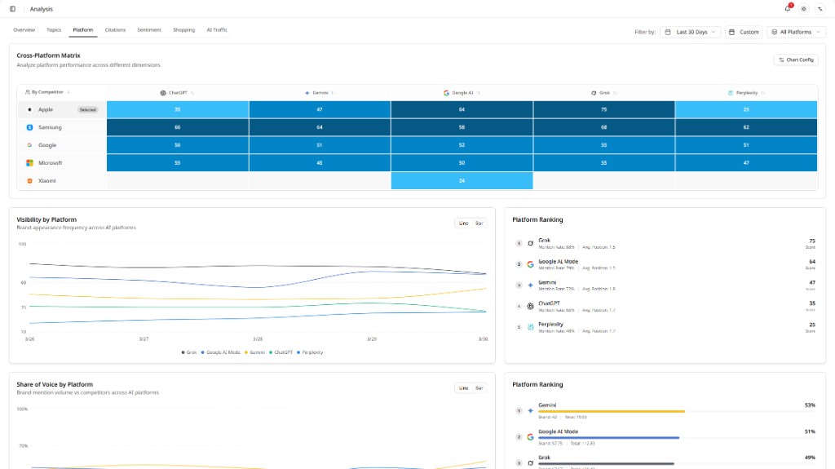This screenshot has width=835, height=469.
Task: Click the Perplexity icon in Platform Ranking
Action: (x=530, y=327)
